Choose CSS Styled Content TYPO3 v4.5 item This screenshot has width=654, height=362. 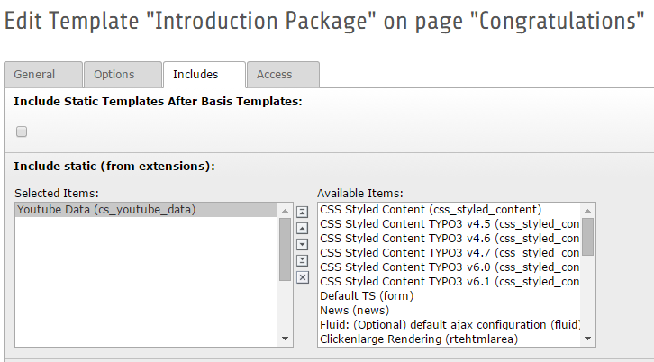coord(450,224)
